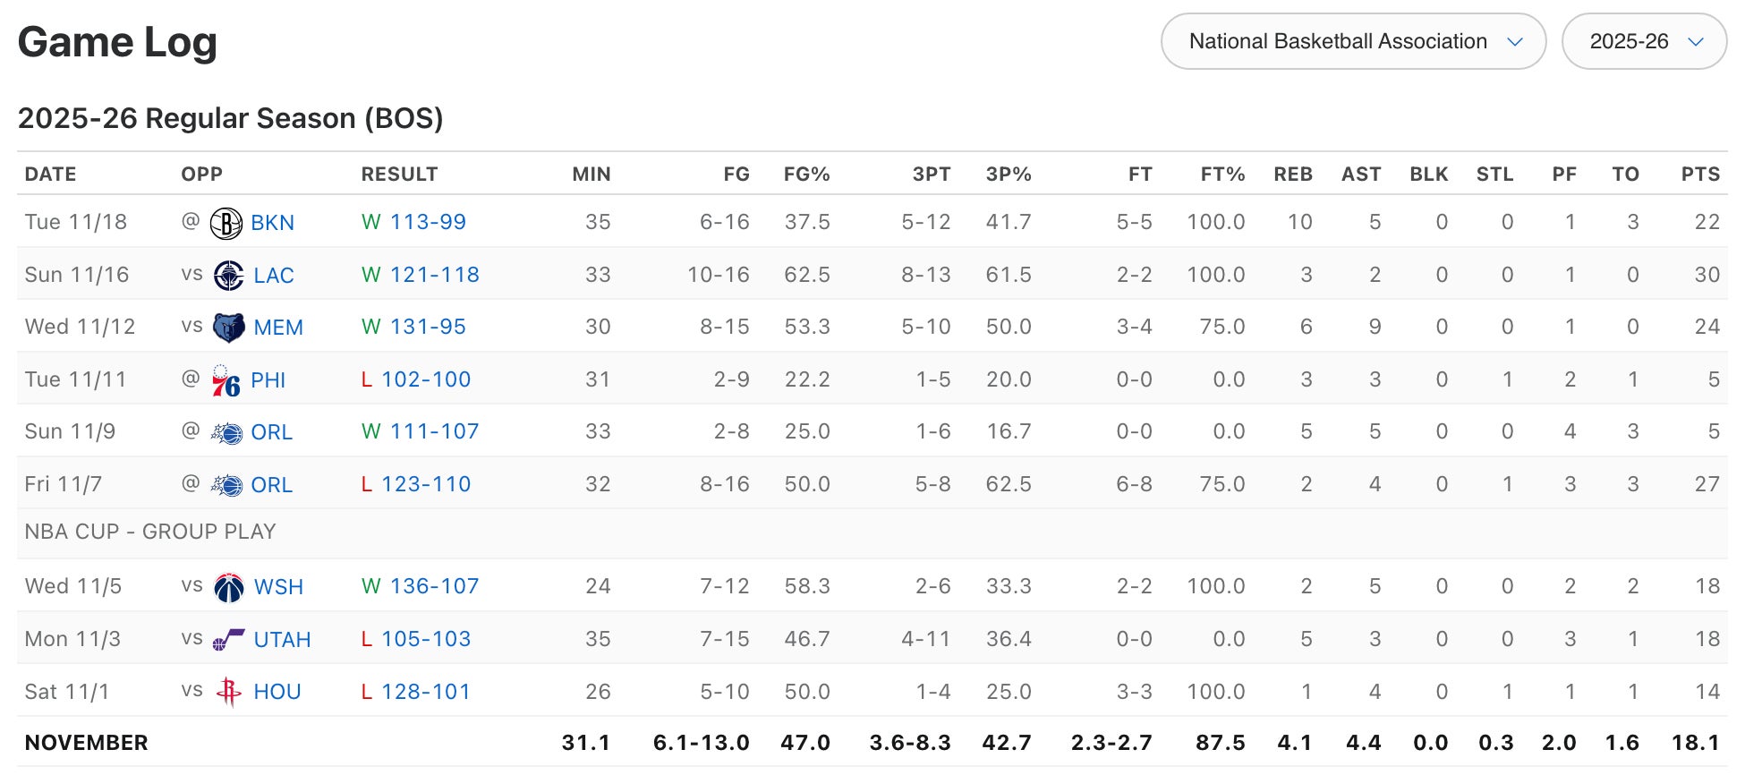
Task: Click the Orlando Magic logo on 11/9 row
Action: pos(226,433)
